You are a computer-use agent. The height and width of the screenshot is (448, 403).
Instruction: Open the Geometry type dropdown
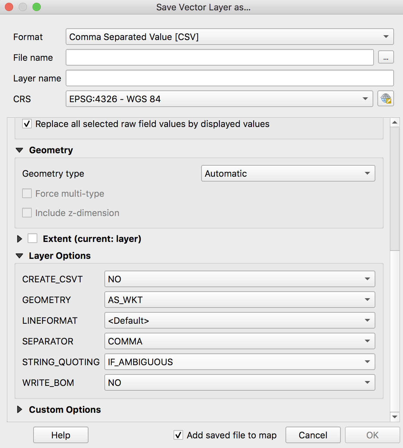[x=288, y=174]
